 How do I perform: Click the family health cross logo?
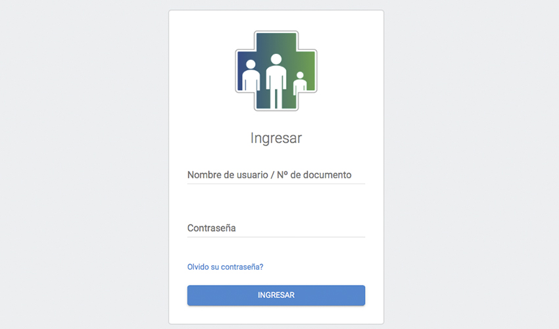(x=276, y=70)
